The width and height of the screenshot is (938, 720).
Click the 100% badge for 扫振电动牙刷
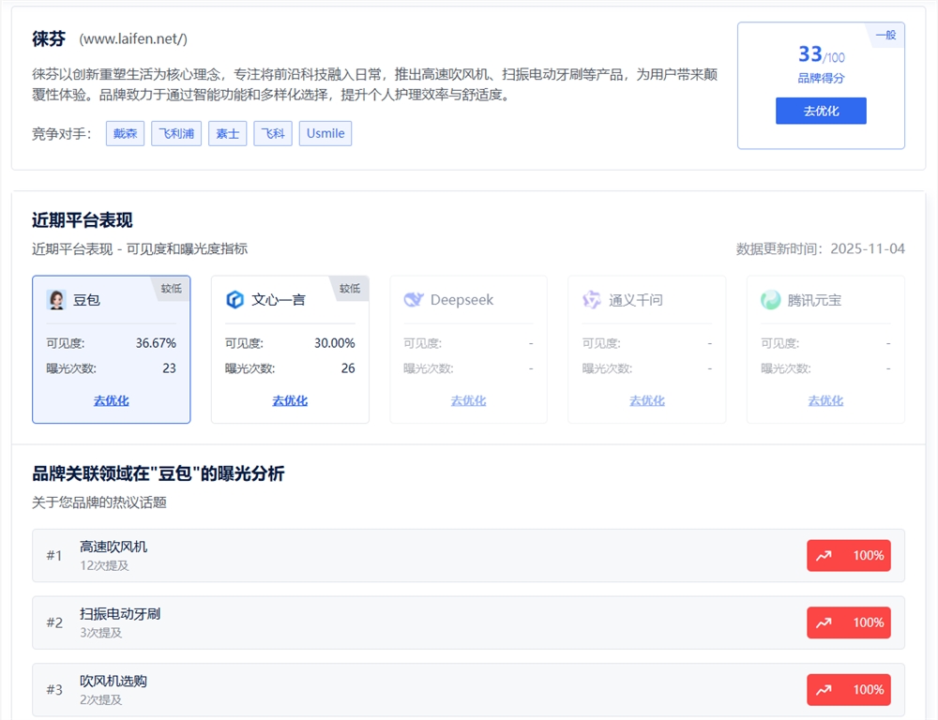[x=848, y=622]
